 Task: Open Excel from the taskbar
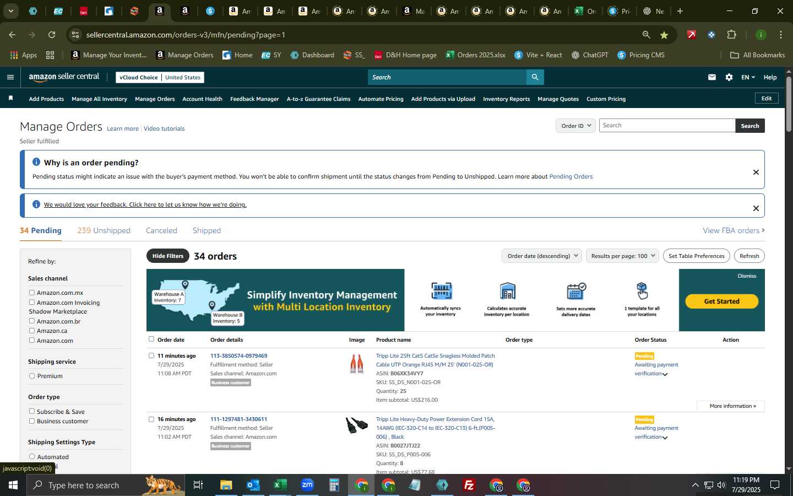(280, 485)
